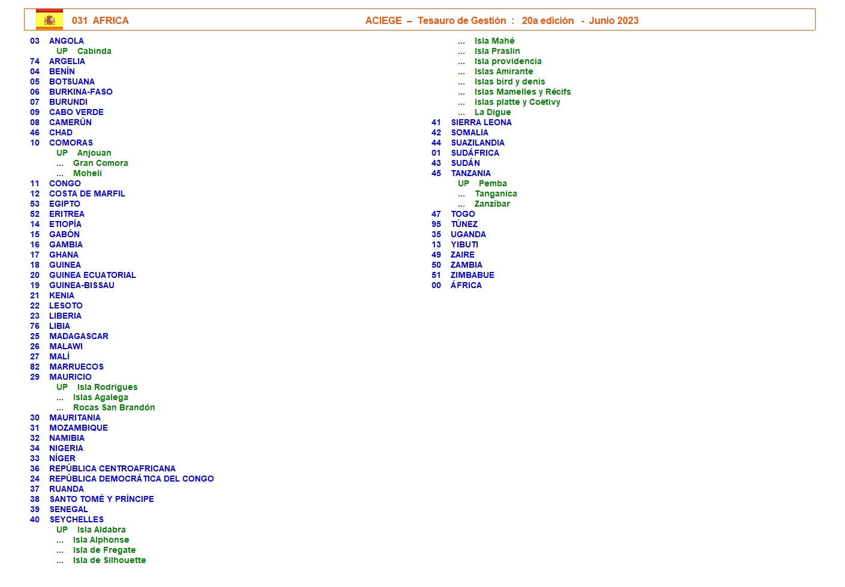Click SANTO TOMÉ Y PRÍNCIPE
The width and height of the screenshot is (845, 587).
point(101,499)
